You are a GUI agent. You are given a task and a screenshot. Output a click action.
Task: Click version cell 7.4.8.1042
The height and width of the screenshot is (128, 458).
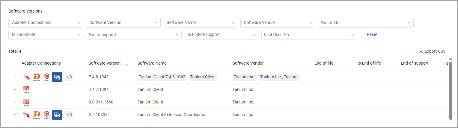[99, 77]
